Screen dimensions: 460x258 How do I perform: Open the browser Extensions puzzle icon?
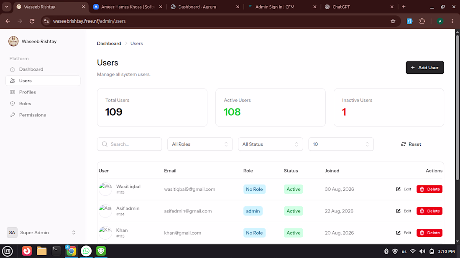tap(422, 21)
